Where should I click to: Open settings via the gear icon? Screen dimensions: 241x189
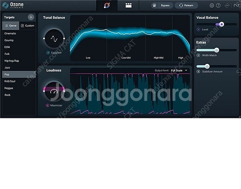(x=212, y=5)
